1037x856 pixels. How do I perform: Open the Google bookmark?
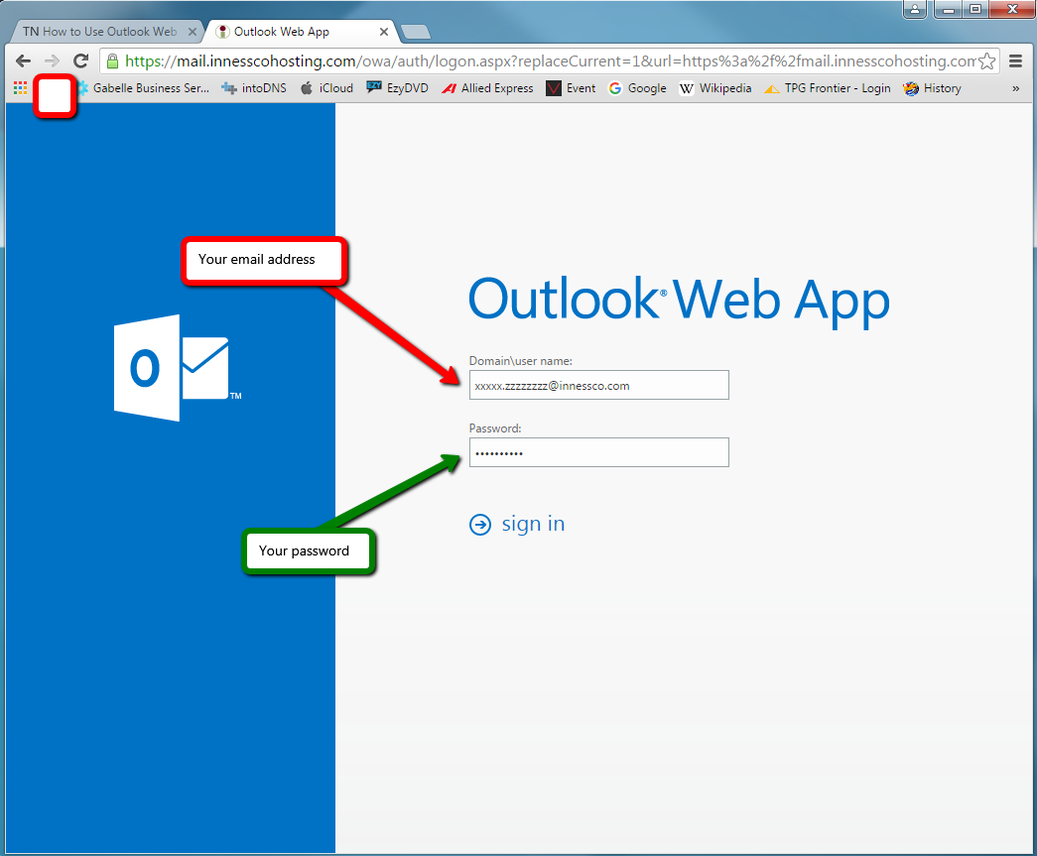point(637,88)
